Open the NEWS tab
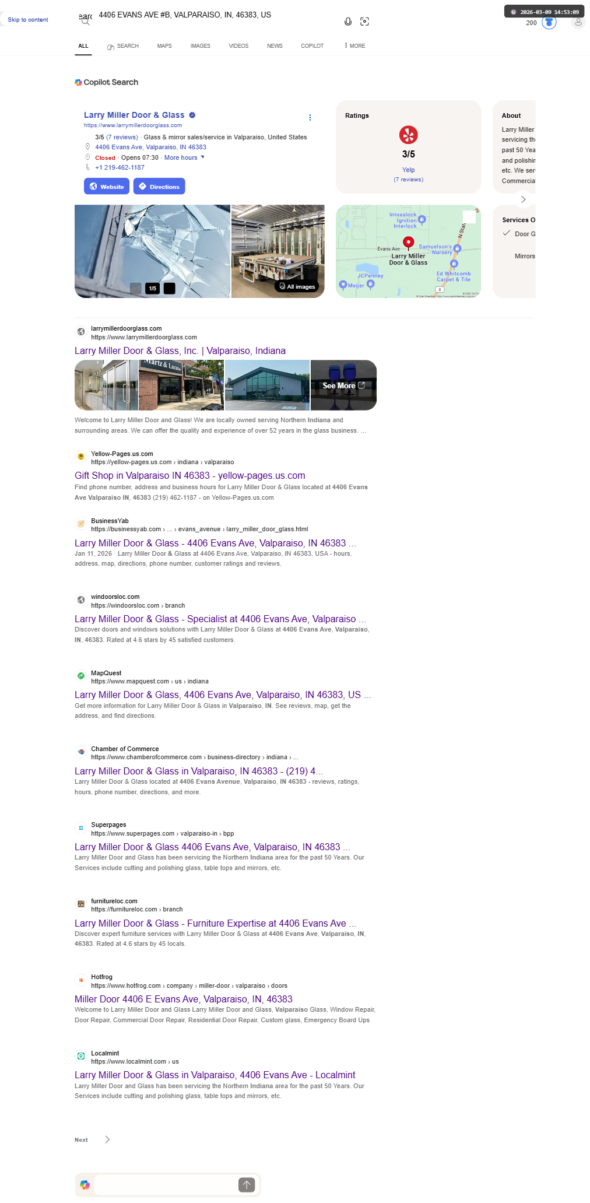Screen dimensions: 590x1203 pyautogui.click(x=275, y=45)
